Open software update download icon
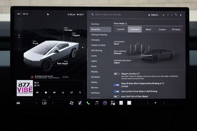 coord(163,15)
